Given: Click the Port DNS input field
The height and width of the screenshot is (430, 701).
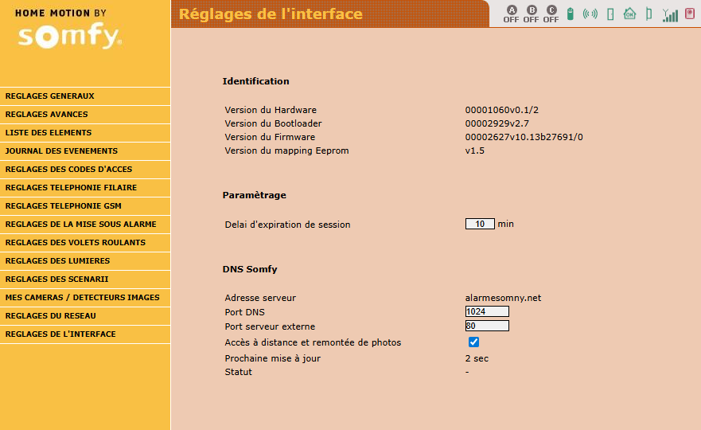Looking at the screenshot, I should [x=487, y=311].
